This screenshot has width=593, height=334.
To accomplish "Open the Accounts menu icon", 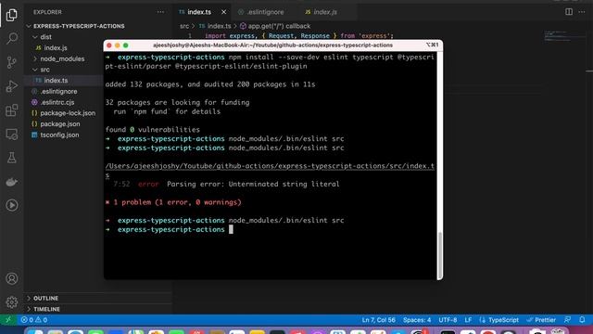I will 12,278.
